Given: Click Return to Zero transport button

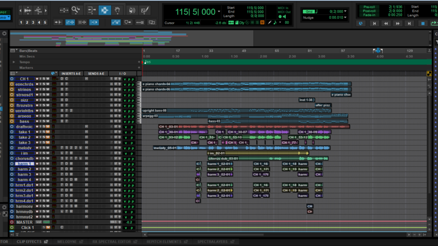Looking at the screenshot, I should (374, 23).
